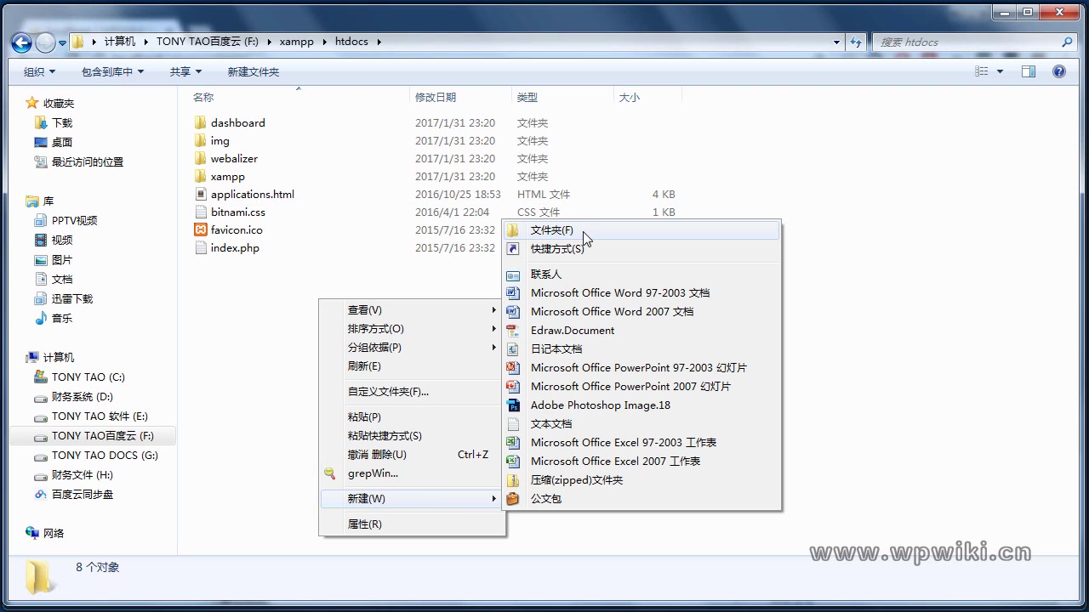1089x612 pixels.
Task: Click the compressed zipped folder icon
Action: coord(513,479)
